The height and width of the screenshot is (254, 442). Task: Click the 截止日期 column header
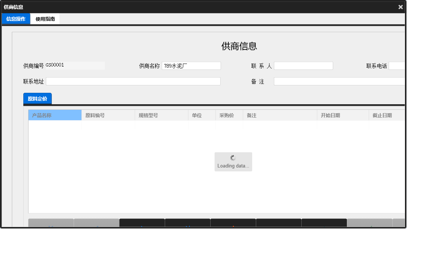click(386, 115)
